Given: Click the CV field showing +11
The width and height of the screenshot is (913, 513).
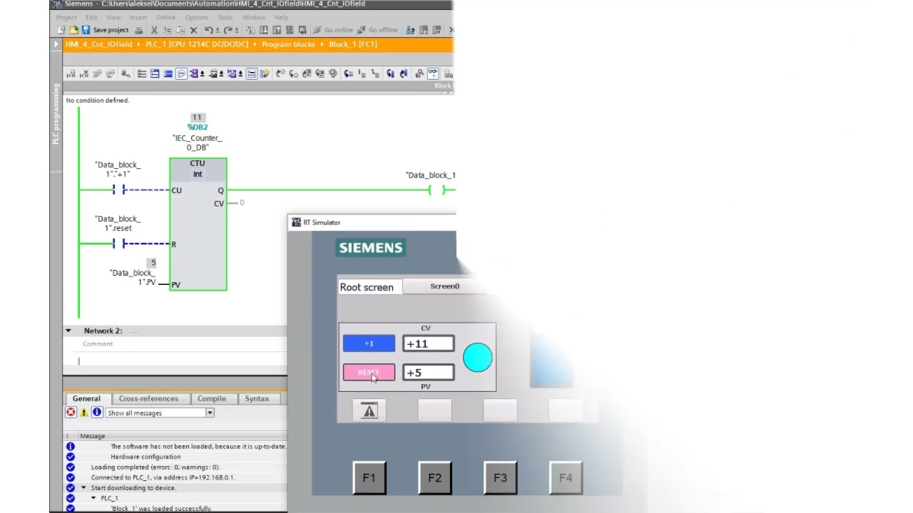Looking at the screenshot, I should point(428,344).
